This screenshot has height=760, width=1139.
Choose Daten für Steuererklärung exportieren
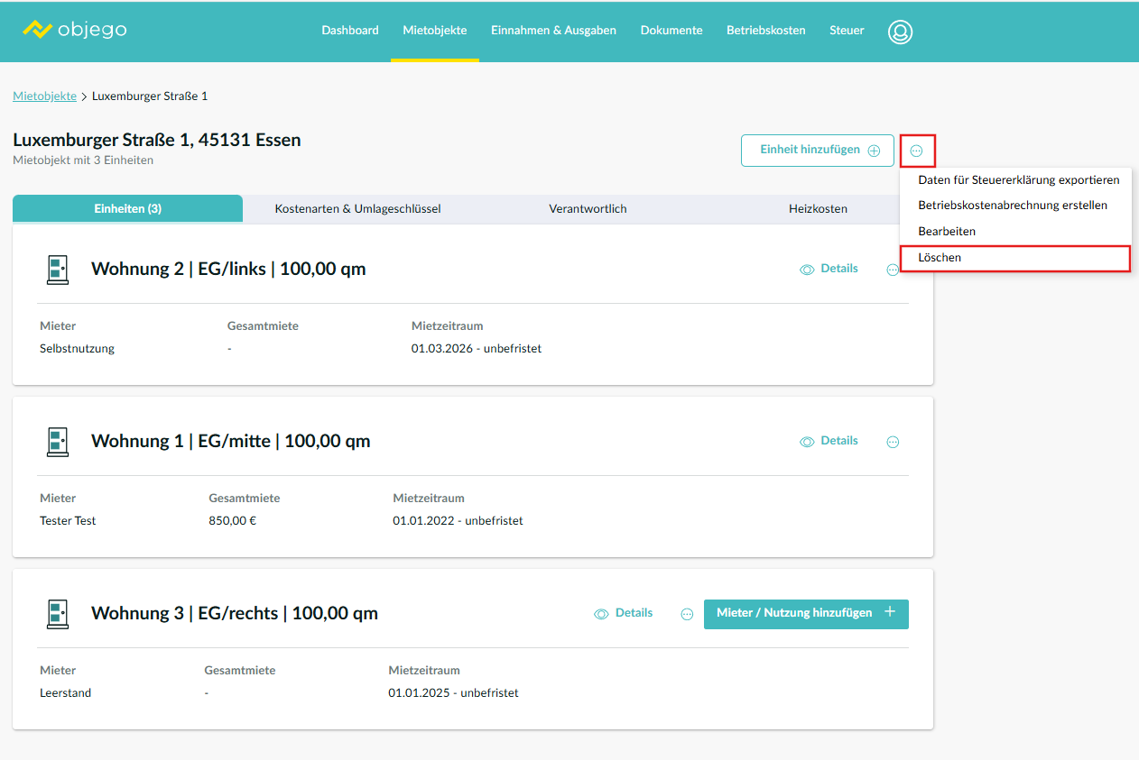pos(1018,180)
